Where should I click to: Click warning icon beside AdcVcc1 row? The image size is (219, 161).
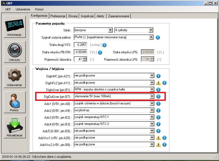158,138
